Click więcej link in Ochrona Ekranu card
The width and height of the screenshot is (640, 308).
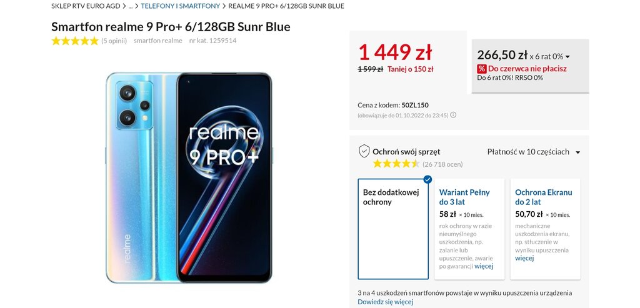coord(524,258)
